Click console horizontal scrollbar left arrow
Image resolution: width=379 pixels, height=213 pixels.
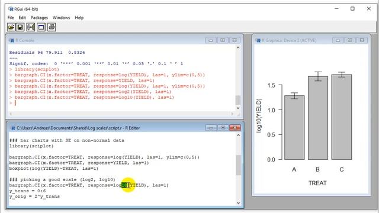tap(11, 114)
